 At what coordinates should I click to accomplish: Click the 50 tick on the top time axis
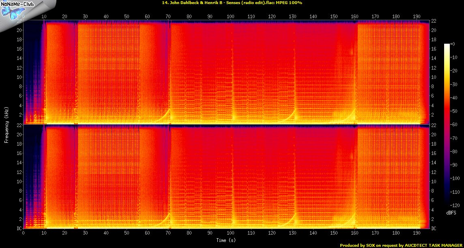pyautogui.click(x=127, y=17)
